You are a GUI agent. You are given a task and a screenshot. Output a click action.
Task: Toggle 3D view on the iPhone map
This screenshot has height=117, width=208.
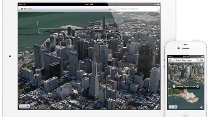[x=175, y=107]
